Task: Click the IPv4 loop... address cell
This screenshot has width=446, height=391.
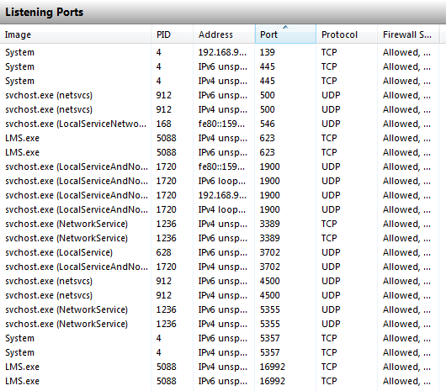Action: (x=222, y=209)
